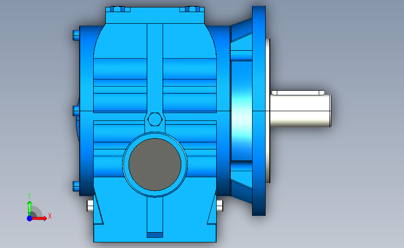Select the white pin at bottom left foot
Screen dimensions: 404x248
90,206
